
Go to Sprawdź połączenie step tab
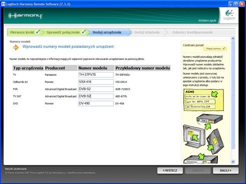pyautogui.click(x=66, y=32)
